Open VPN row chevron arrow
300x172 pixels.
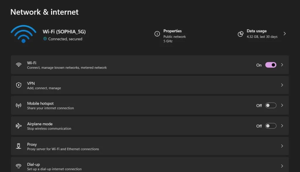coord(282,85)
